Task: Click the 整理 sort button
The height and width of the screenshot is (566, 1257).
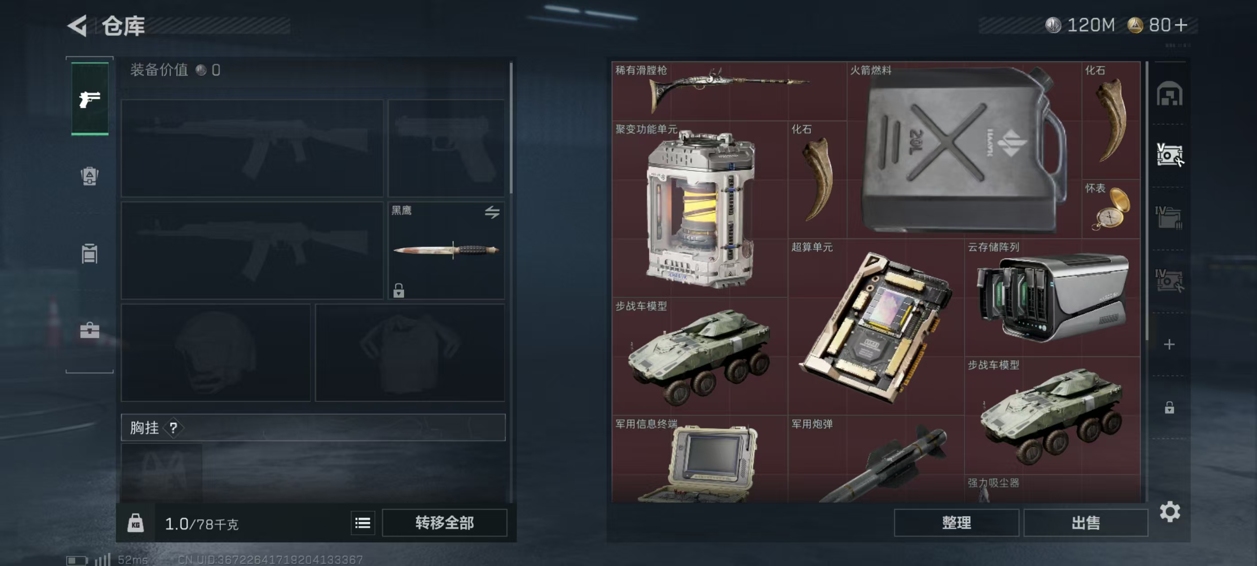Action: pyautogui.click(x=956, y=523)
